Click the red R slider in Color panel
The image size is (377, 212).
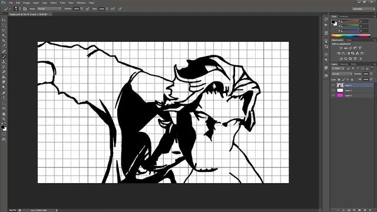(350, 21)
